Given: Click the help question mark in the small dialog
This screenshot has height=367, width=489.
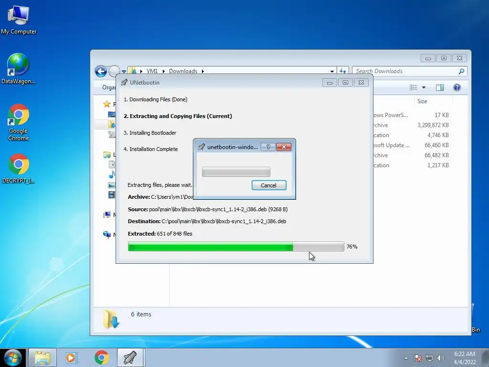Looking at the screenshot, I should coord(268,147).
